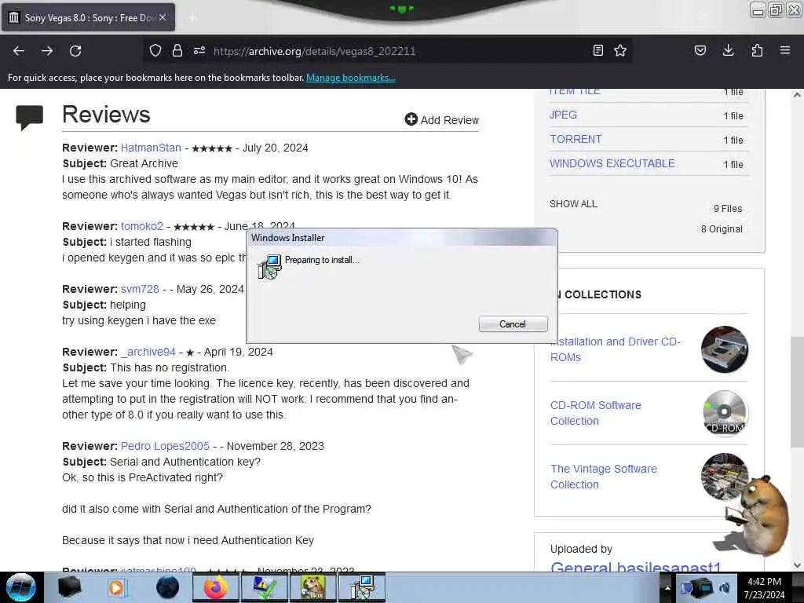Switch to Windows Installer taskbar button
Image resolution: width=804 pixels, height=603 pixels.
click(x=362, y=587)
